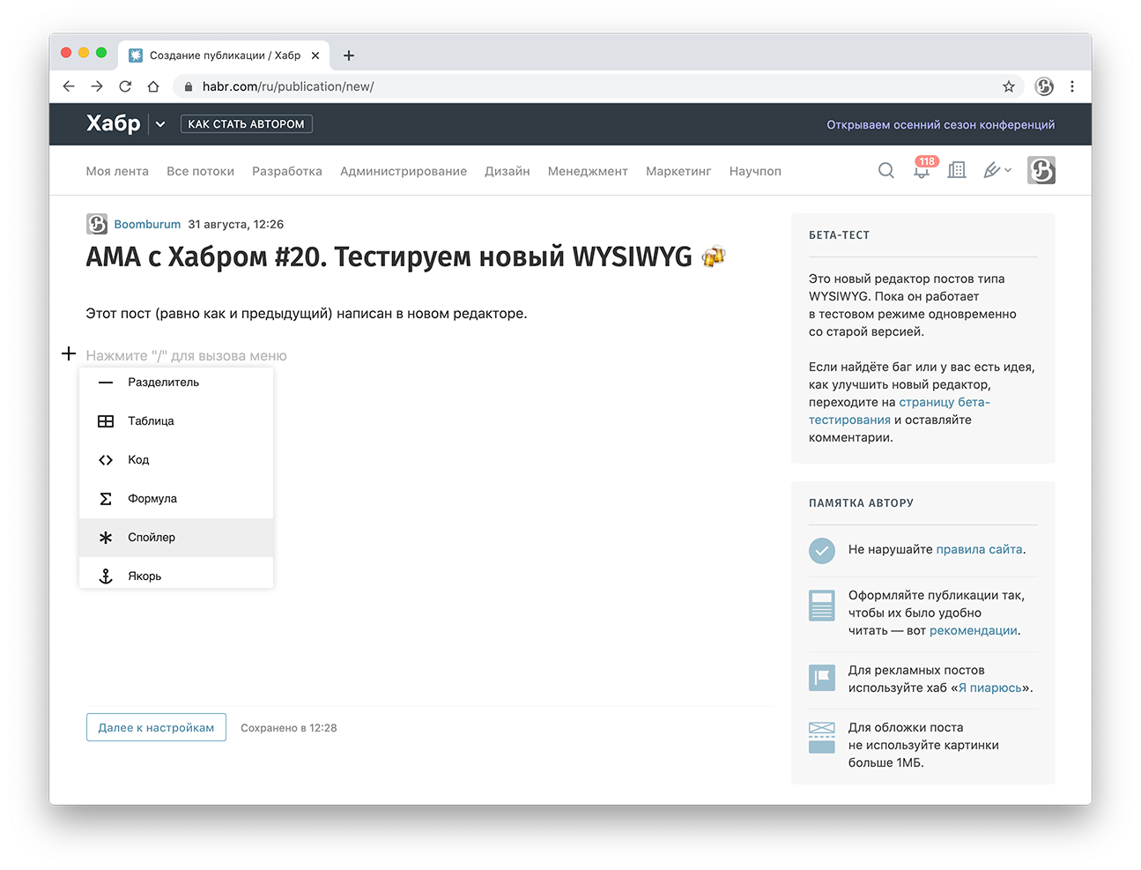Open the 'Я пиарюсь' hub link
This screenshot has width=1141, height=870.
pyautogui.click(x=990, y=688)
